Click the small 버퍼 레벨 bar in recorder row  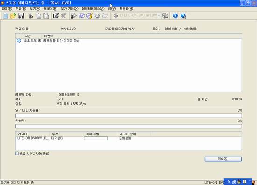pos(96,138)
